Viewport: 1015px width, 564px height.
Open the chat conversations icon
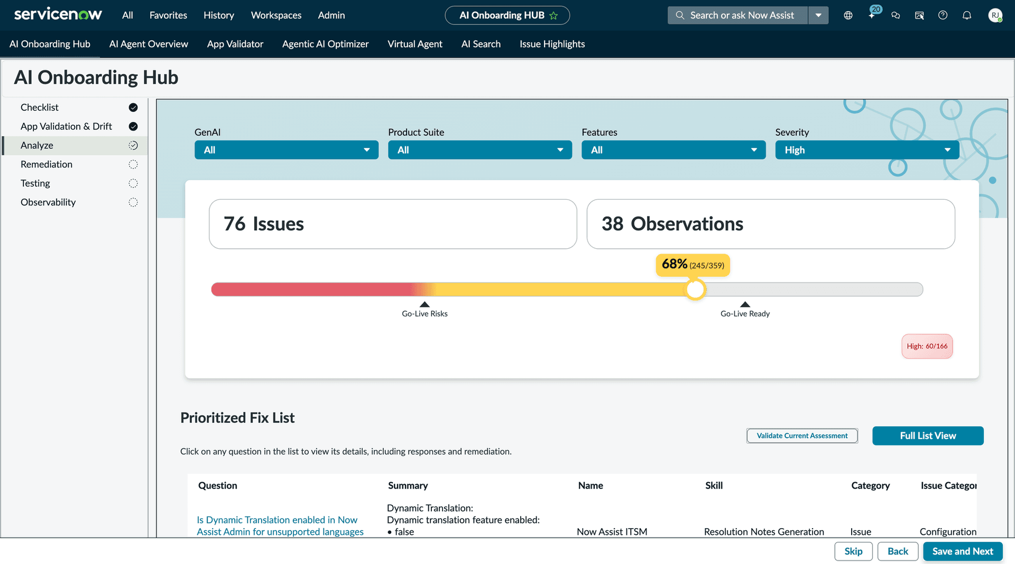point(896,15)
